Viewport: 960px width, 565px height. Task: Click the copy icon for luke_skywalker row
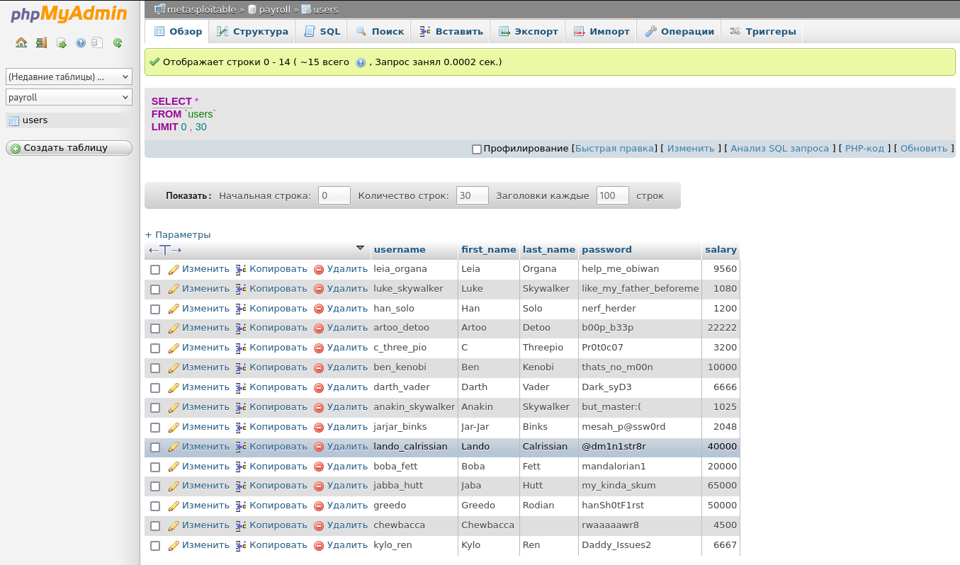241,289
